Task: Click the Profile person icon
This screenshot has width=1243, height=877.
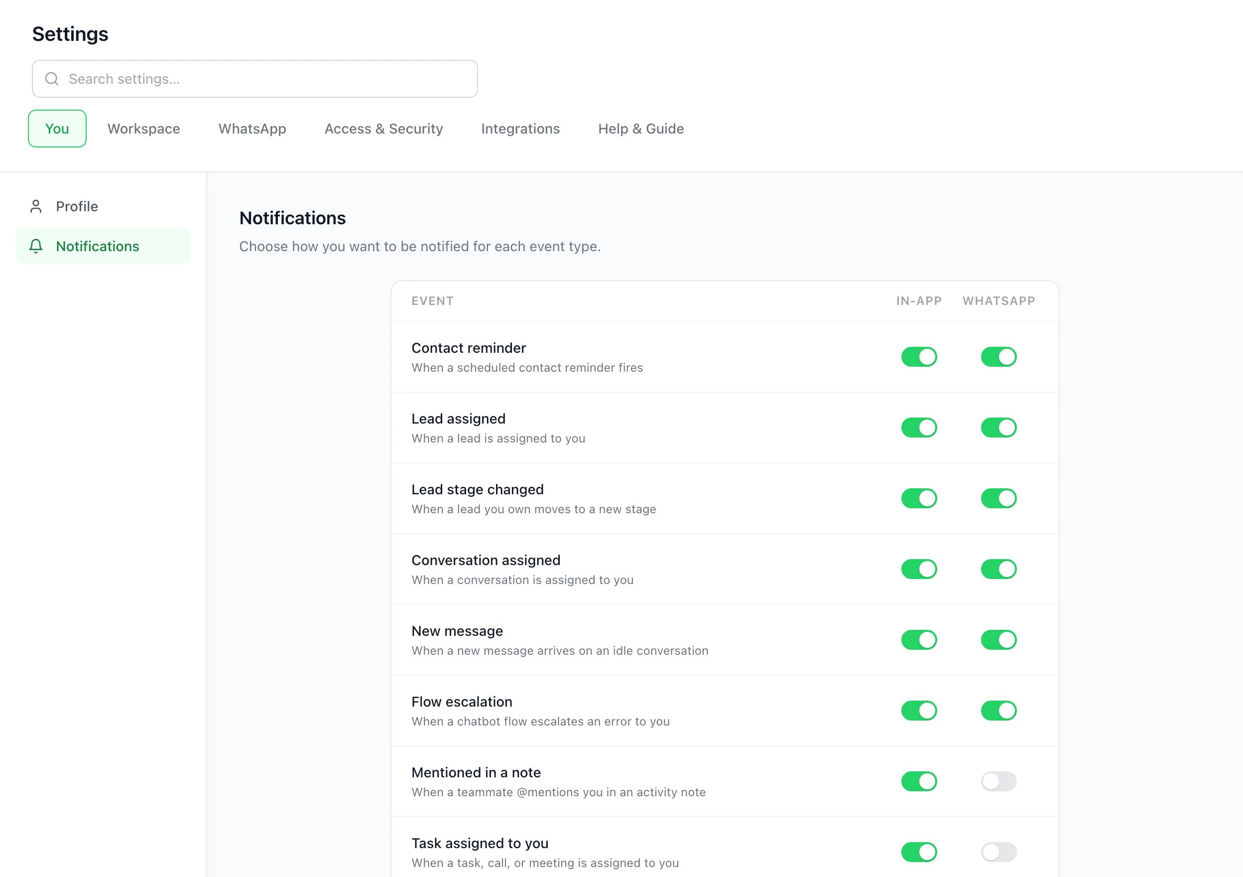Action: click(36, 206)
